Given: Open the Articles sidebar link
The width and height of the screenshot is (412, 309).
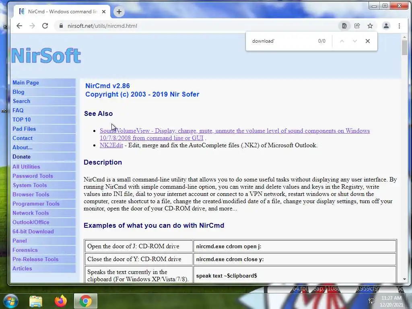Looking at the screenshot, I should tap(22, 268).
